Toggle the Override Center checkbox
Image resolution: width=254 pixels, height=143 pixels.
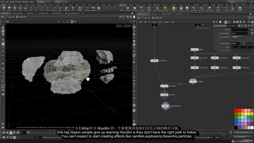pos(214,51)
